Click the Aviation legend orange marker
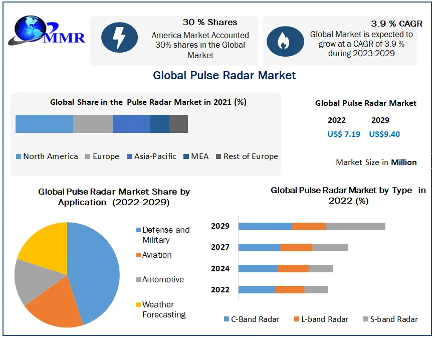Viewport: 435px width, 338px height. click(x=138, y=255)
